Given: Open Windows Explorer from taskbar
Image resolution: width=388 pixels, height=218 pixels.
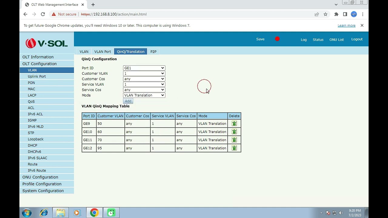Looking at the screenshot, I should tap(61, 213).
